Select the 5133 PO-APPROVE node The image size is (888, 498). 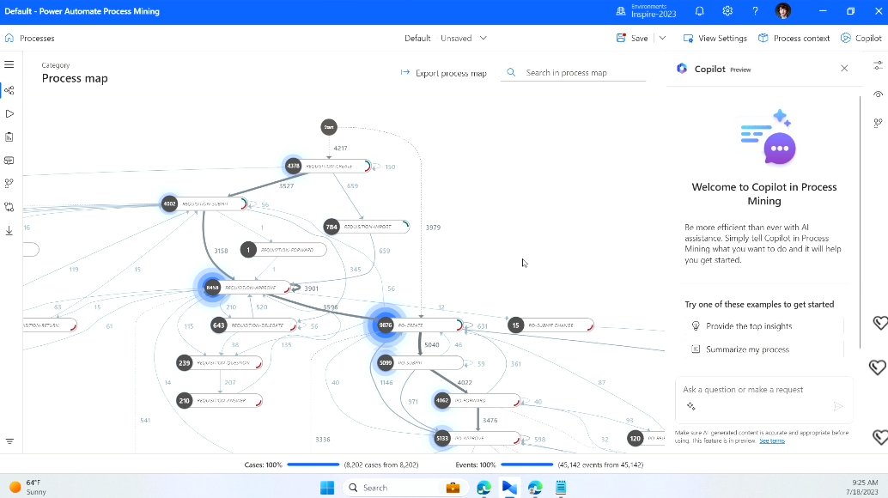(x=477, y=439)
